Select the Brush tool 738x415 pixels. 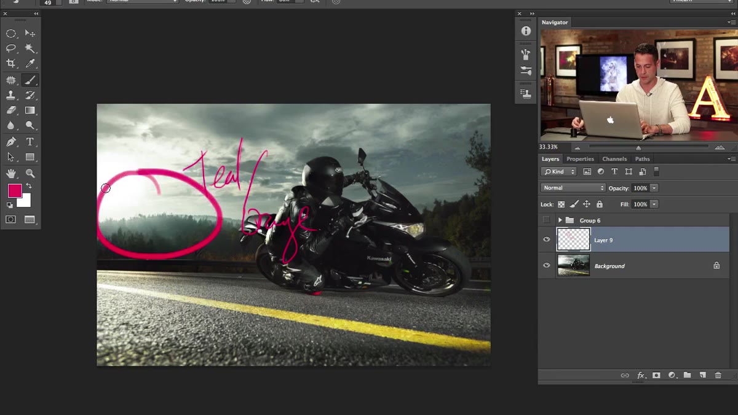30,80
